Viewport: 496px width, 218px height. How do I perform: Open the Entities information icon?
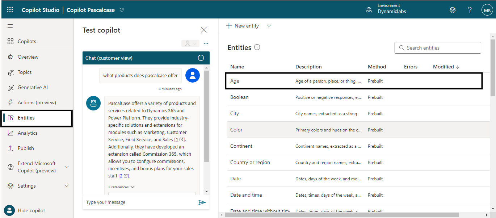pos(257,47)
